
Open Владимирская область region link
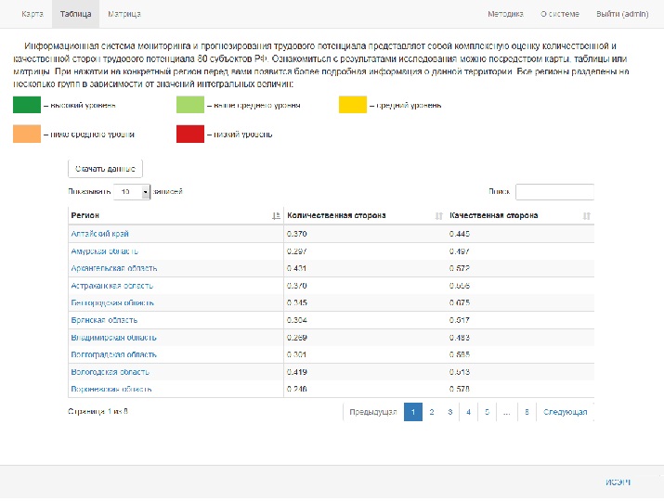click(113, 337)
